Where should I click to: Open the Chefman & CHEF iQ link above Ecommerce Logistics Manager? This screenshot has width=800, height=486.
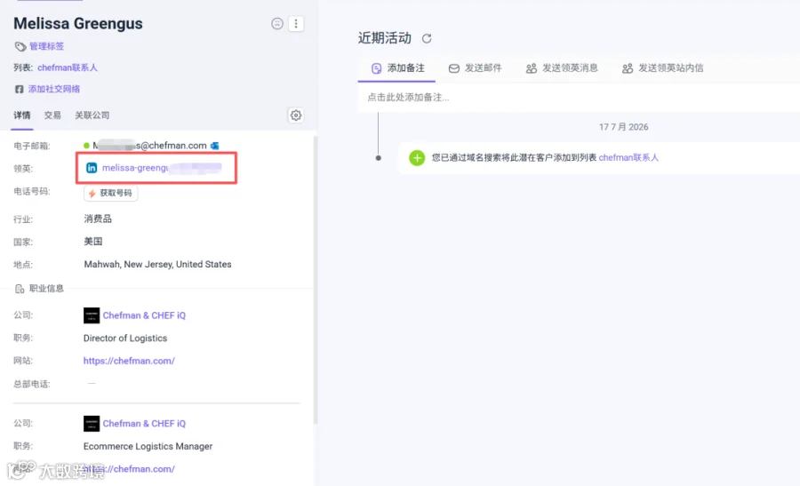pyautogui.click(x=144, y=423)
